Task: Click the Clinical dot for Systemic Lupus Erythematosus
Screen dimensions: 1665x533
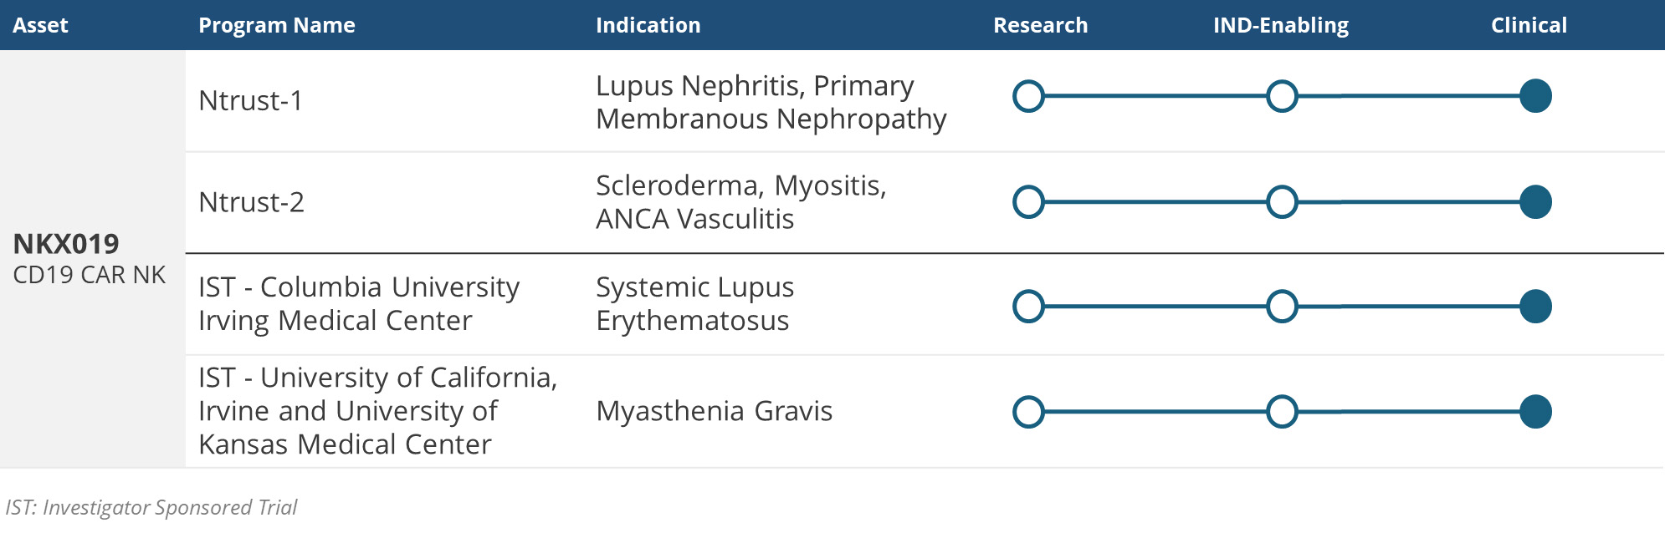Action: [1535, 307]
